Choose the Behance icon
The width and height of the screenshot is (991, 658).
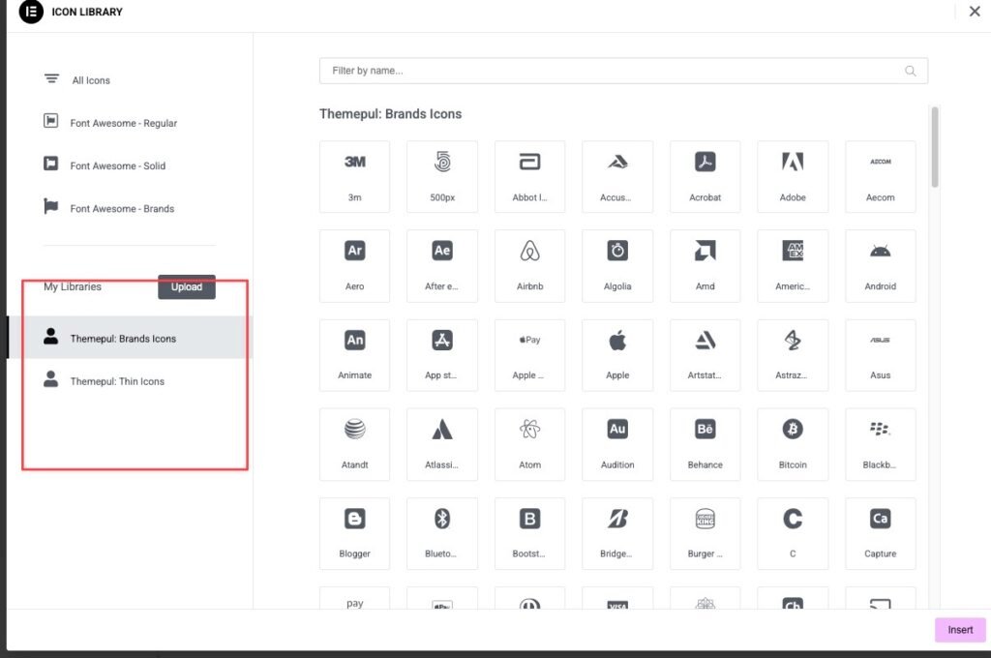[x=705, y=444]
